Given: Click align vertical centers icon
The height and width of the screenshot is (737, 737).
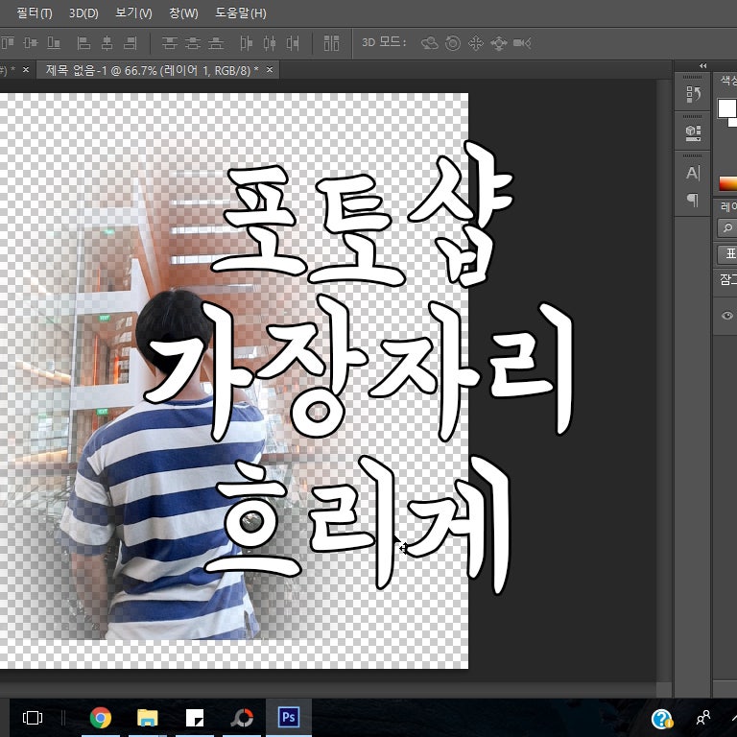Looking at the screenshot, I should tap(31, 43).
